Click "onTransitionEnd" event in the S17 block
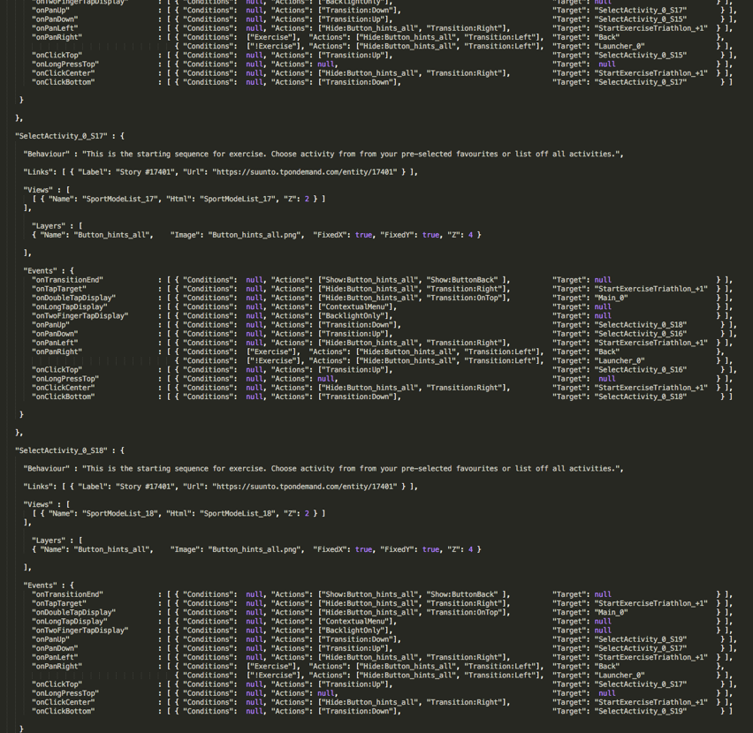Screen dimensions: 753x733 tap(67, 280)
